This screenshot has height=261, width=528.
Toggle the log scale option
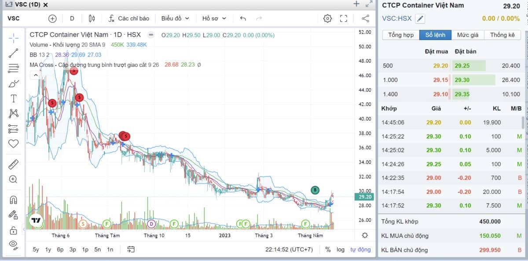(341, 249)
